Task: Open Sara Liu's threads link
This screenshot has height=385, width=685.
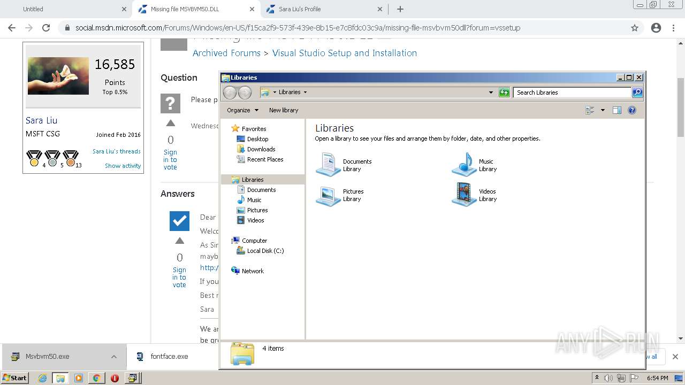Action: 117,151
